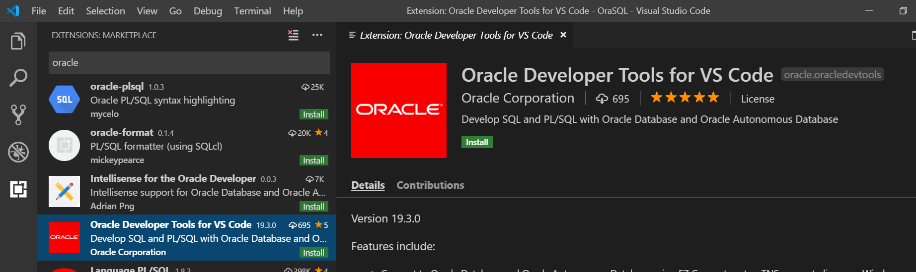Image resolution: width=916 pixels, height=272 pixels.
Task: Switch to the Contributions tab
Action: [x=430, y=185]
